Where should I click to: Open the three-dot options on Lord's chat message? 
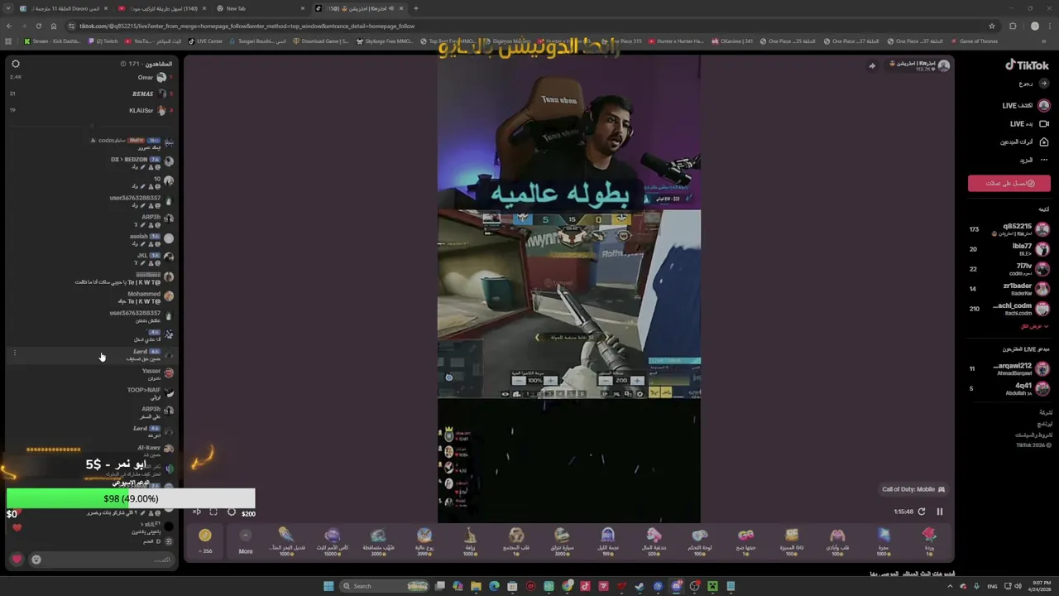pyautogui.click(x=14, y=353)
